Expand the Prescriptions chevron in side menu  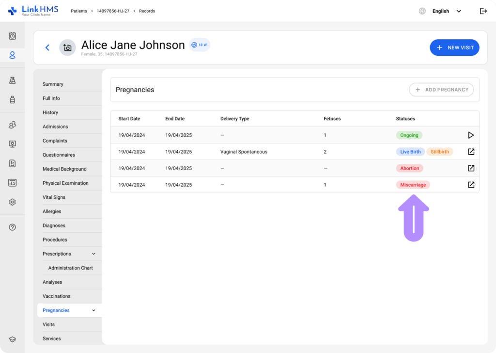click(x=93, y=254)
